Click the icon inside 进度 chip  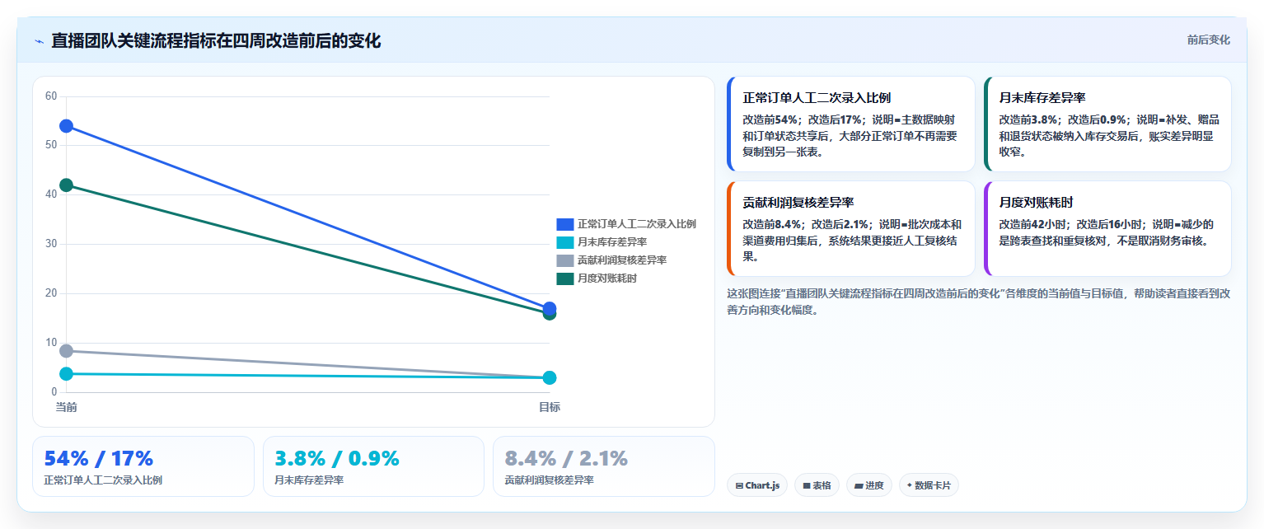point(859,486)
